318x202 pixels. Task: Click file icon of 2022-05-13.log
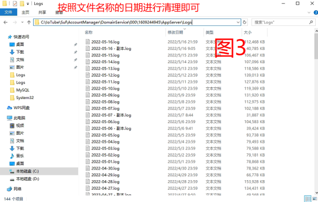click(x=87, y=69)
